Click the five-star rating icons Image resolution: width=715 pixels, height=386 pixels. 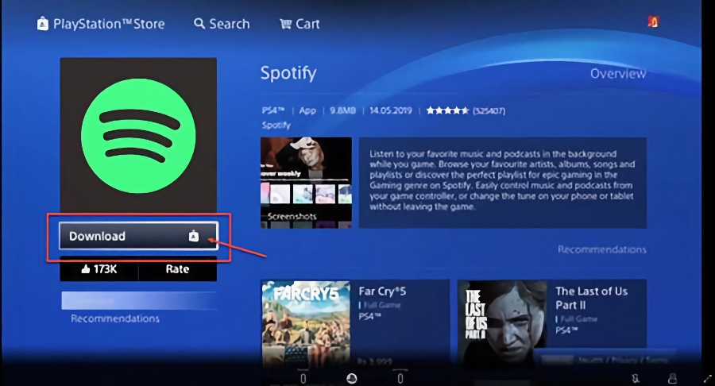pyautogui.click(x=446, y=110)
